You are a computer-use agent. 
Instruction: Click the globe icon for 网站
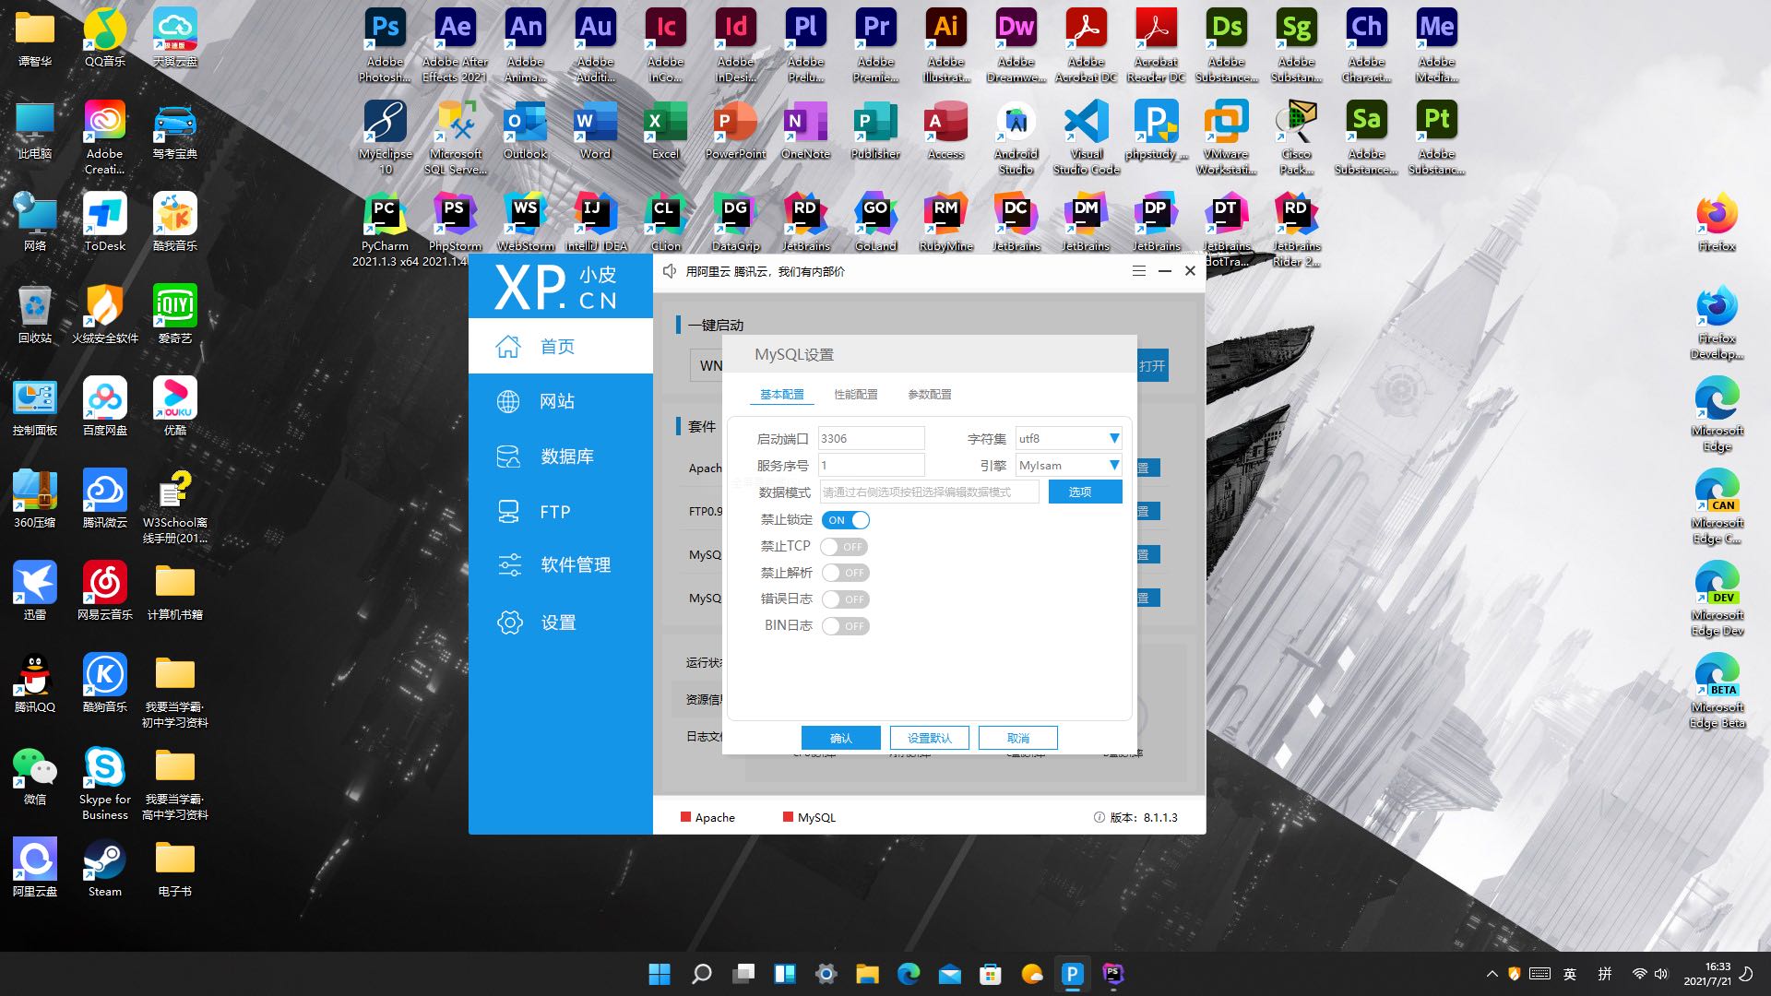pos(508,402)
